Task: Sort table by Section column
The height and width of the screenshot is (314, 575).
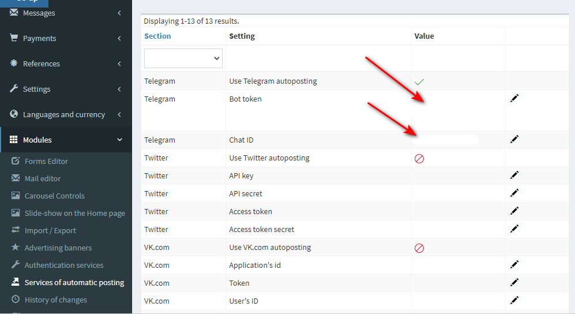Action: point(157,36)
